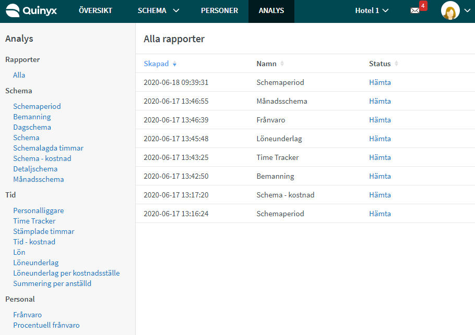Open Löneunderlag report in sidebar
Viewport: 475px width, 335px height.
coord(36,263)
